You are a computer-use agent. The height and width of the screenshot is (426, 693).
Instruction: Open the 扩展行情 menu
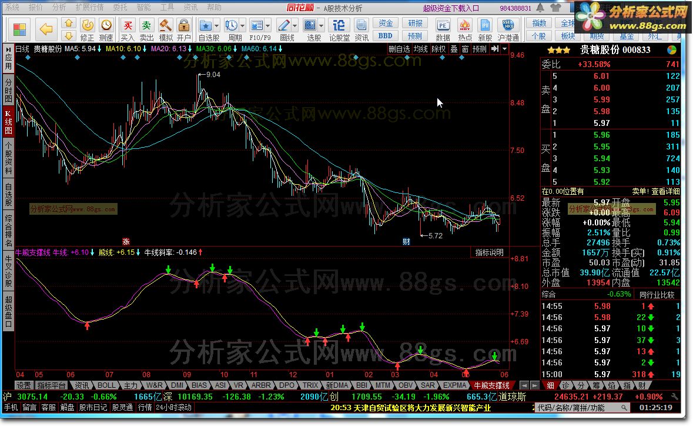click(89, 7)
